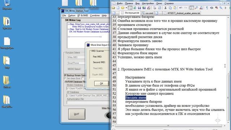
Task: Open the Справка menu
Action: point(169,3)
